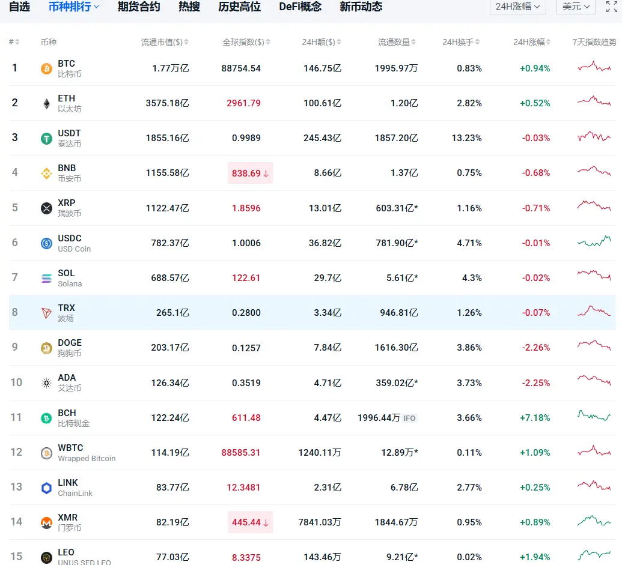Click the USDC coin icon

(x=46, y=243)
